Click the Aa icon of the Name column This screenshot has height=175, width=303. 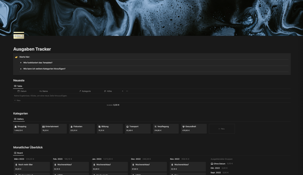[x=41, y=91]
